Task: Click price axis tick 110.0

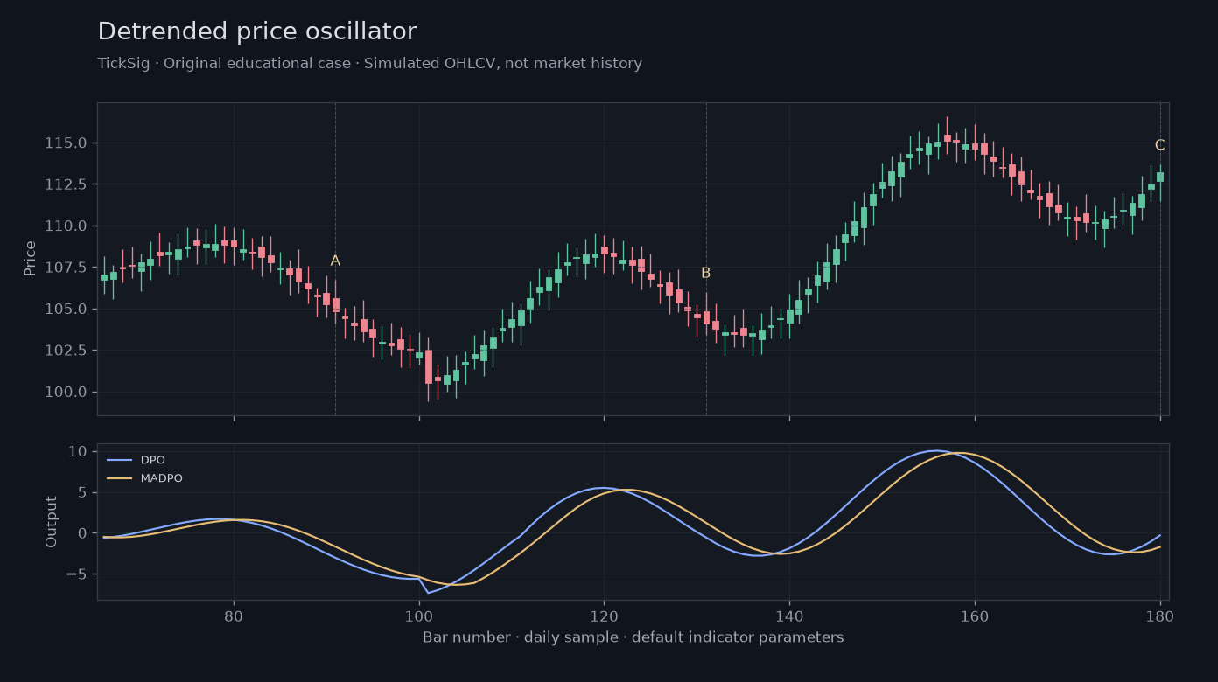Action: point(66,226)
